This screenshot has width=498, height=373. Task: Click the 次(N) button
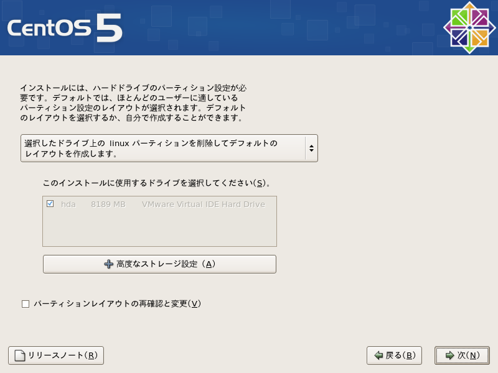tap(462, 355)
